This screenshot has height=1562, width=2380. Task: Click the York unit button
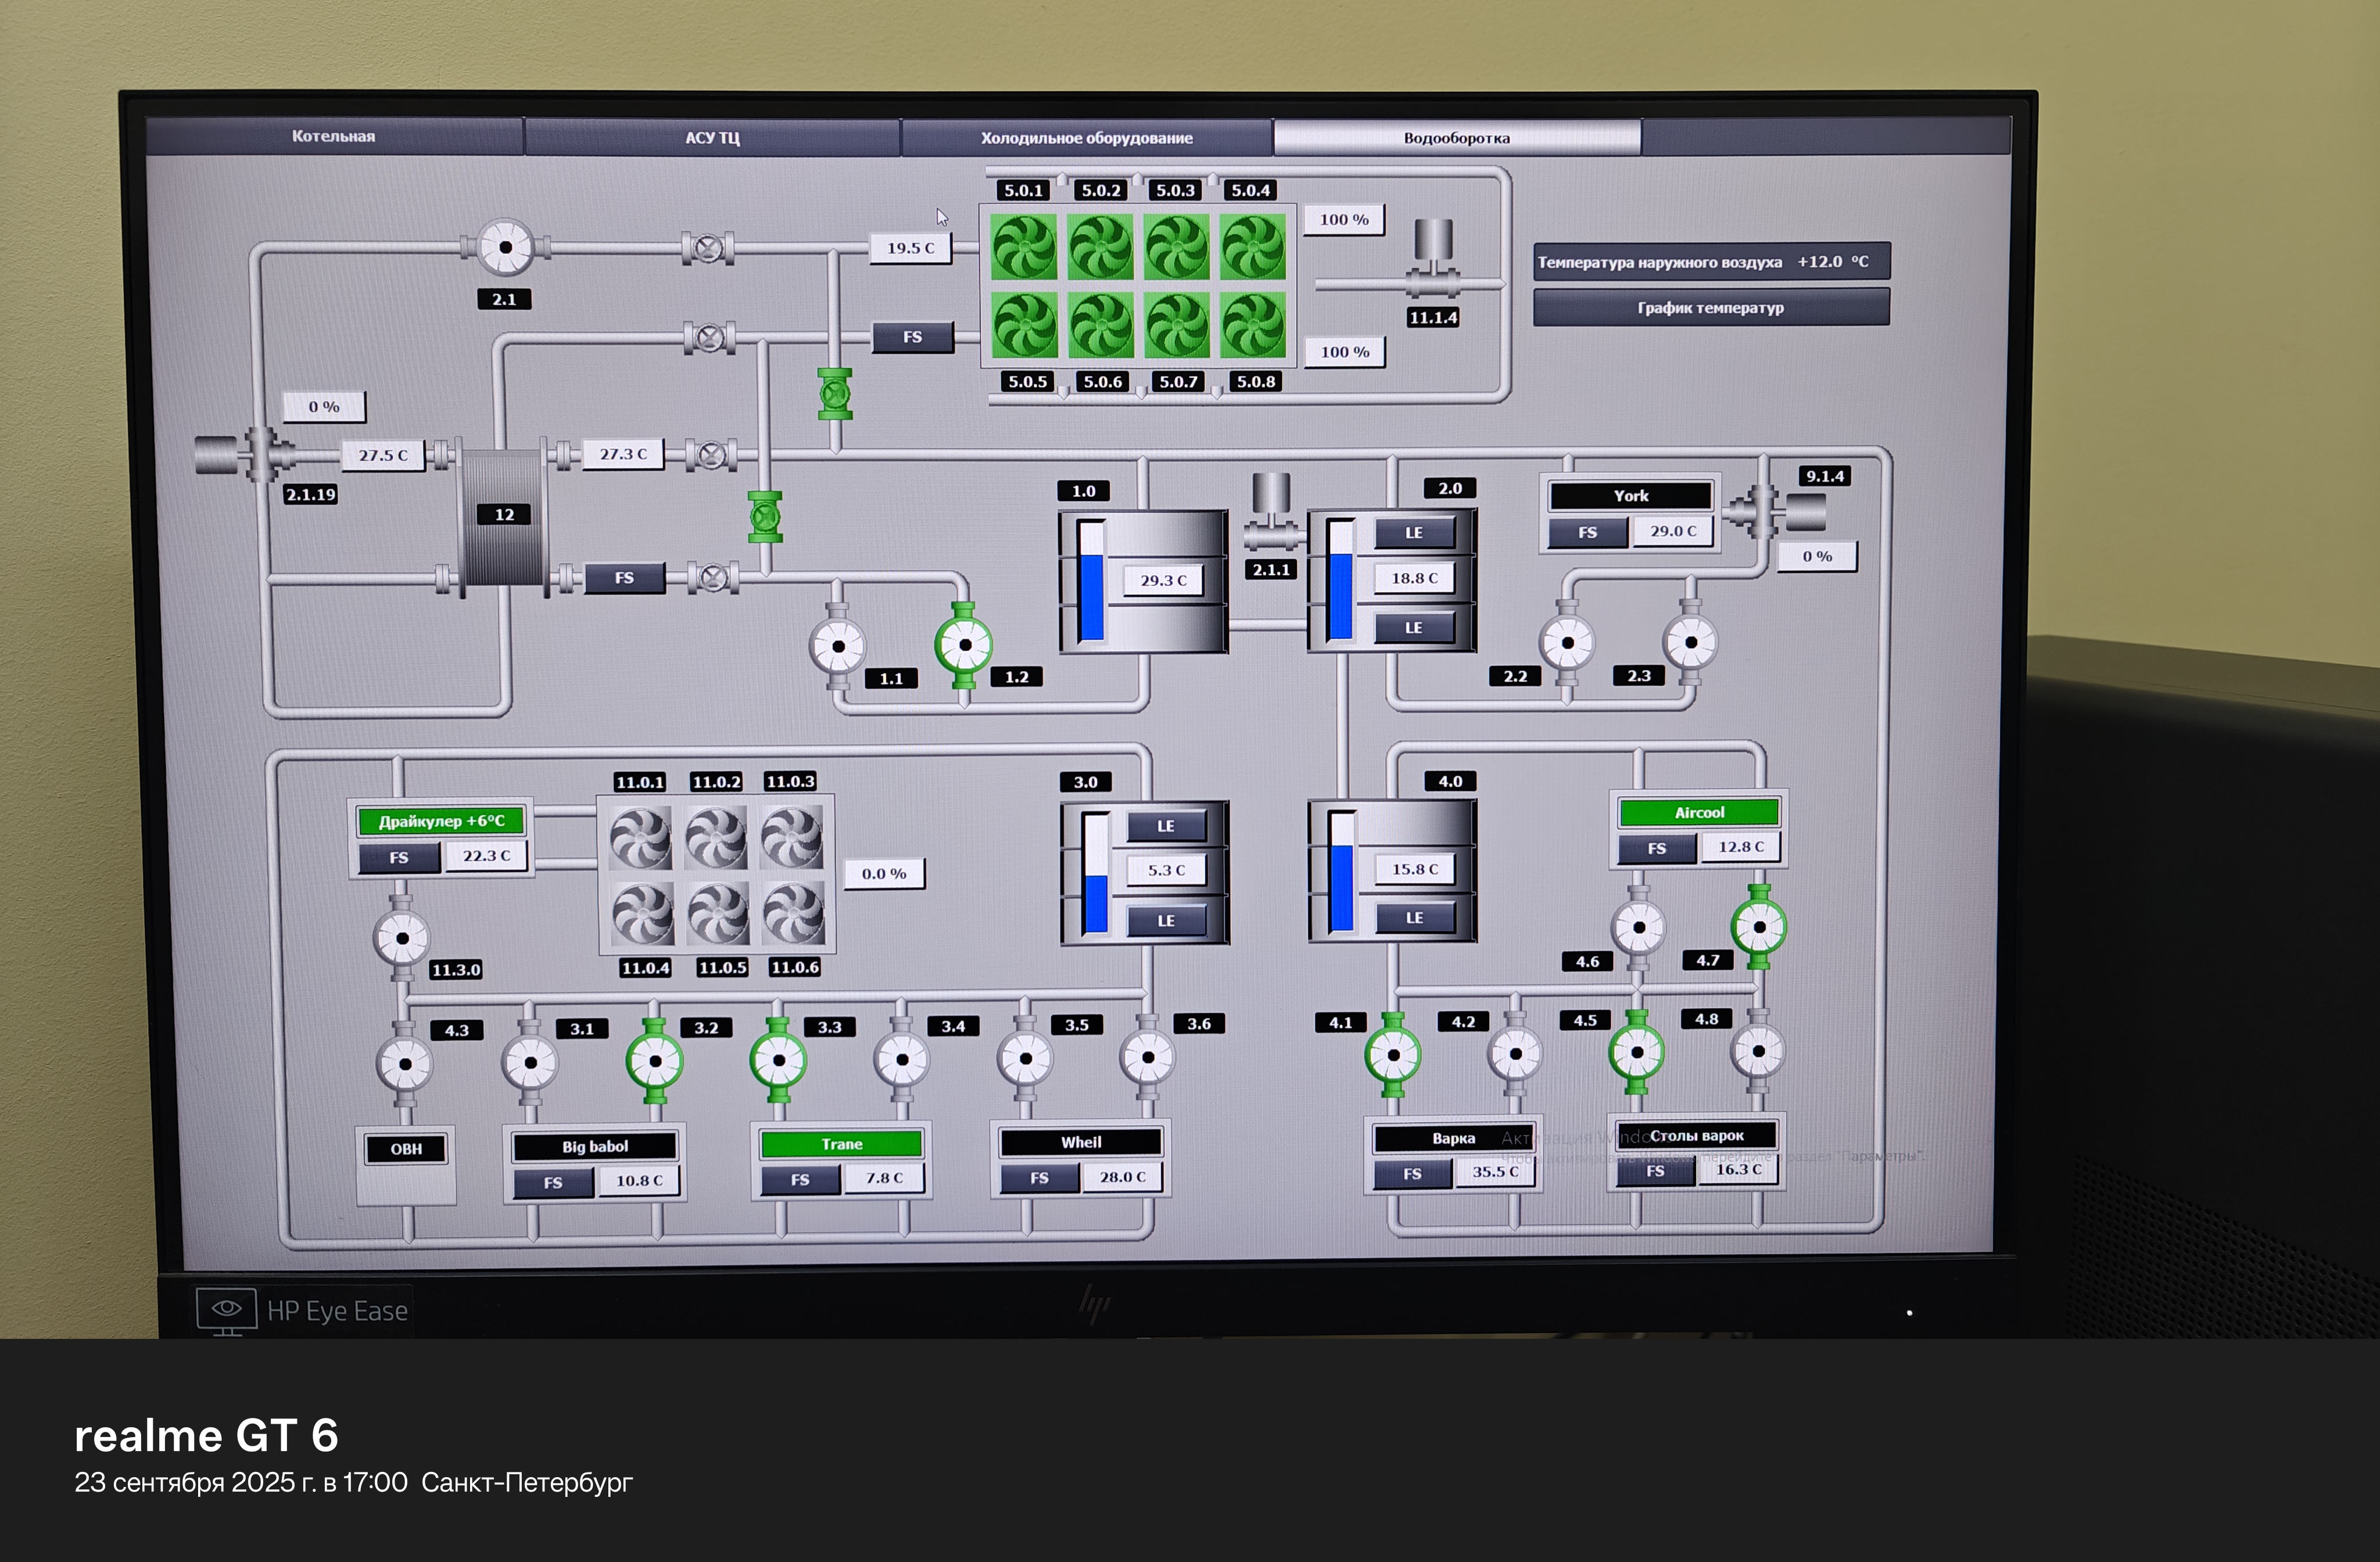pyautogui.click(x=1630, y=496)
